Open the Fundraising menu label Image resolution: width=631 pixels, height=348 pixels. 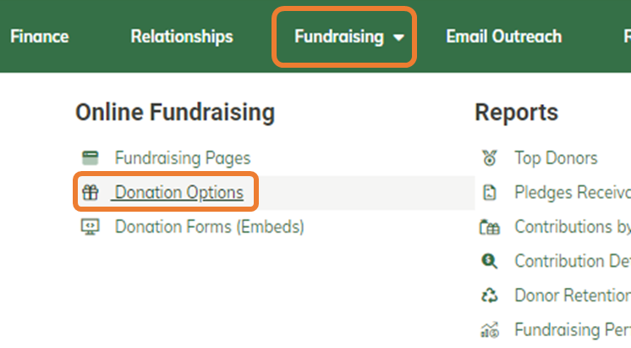339,36
